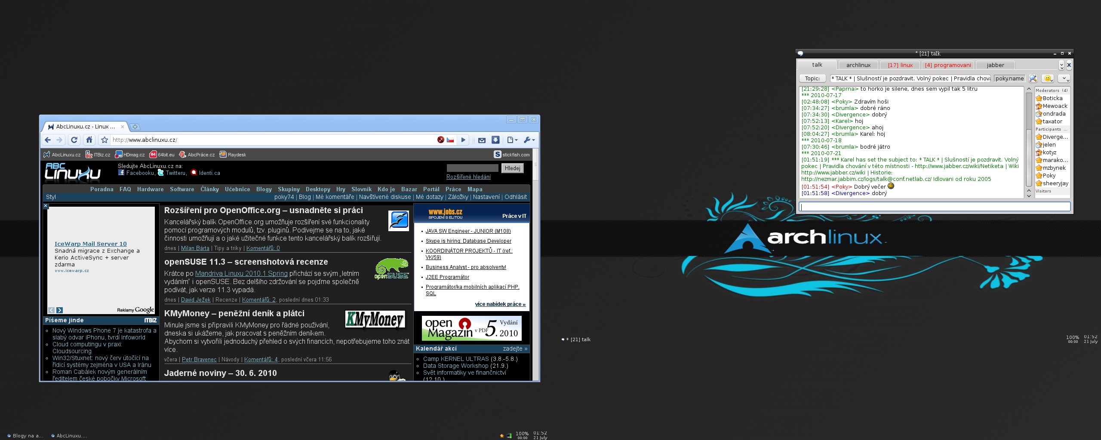Click the chat search magnifier icon
The image size is (1101, 440).
point(1033,78)
